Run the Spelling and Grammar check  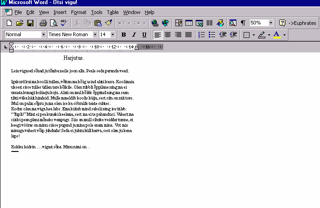pyautogui.click(x=64, y=23)
